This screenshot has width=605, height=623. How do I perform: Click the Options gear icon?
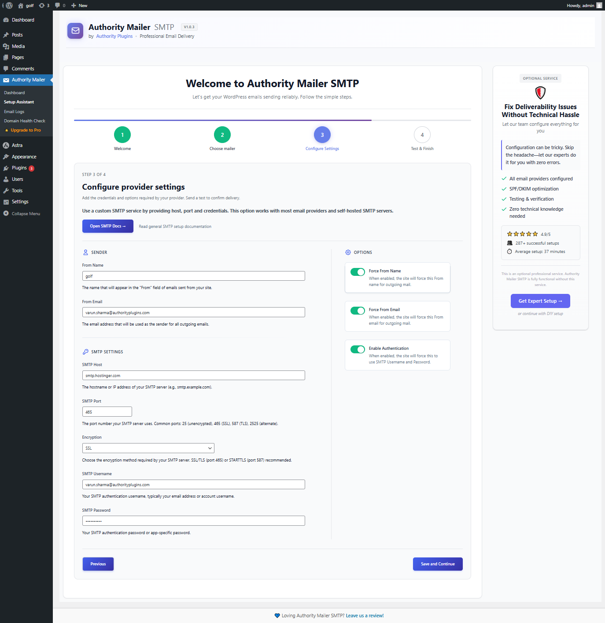[348, 253]
